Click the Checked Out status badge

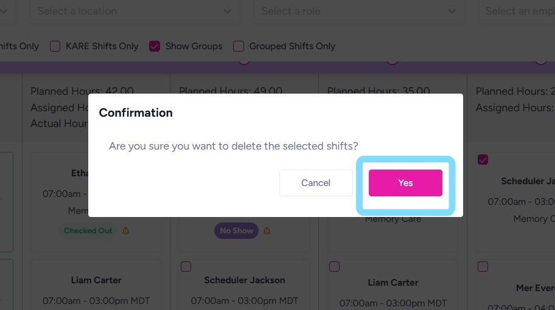tap(88, 231)
